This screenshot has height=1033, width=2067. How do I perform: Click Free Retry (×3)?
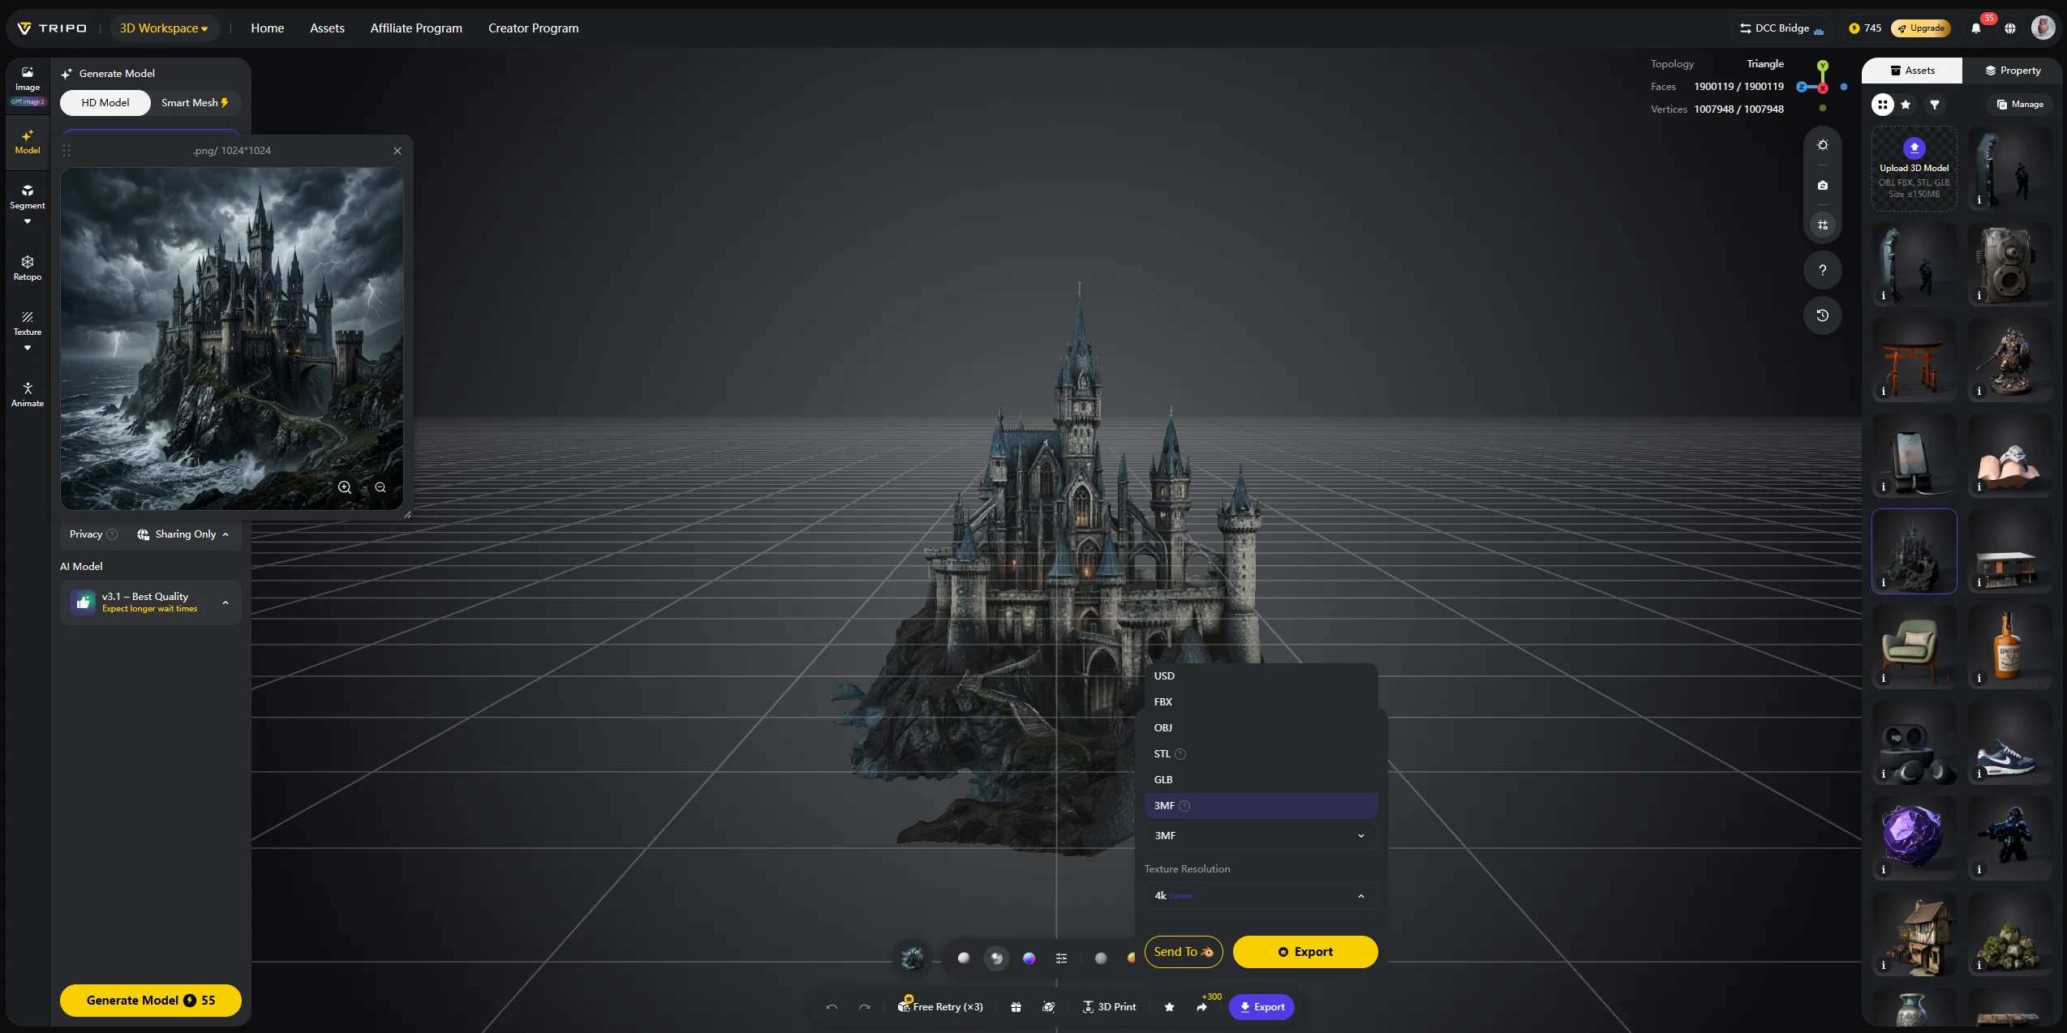pos(940,1007)
